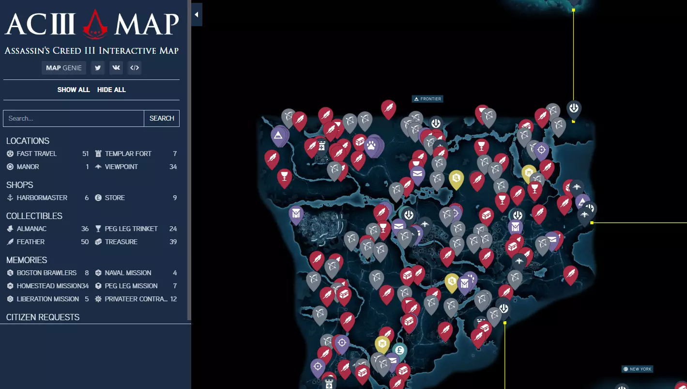
Task: Click the embed code icon
Action: (x=135, y=68)
